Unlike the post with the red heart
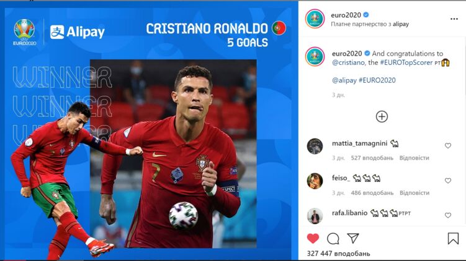Viewport: 466px width, 261px height. [313, 239]
